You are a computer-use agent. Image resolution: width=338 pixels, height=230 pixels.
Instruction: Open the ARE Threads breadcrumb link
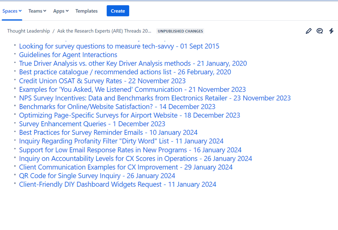(x=104, y=31)
